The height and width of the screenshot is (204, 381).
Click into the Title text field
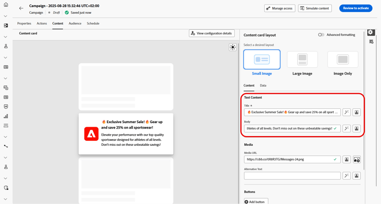coord(292,112)
